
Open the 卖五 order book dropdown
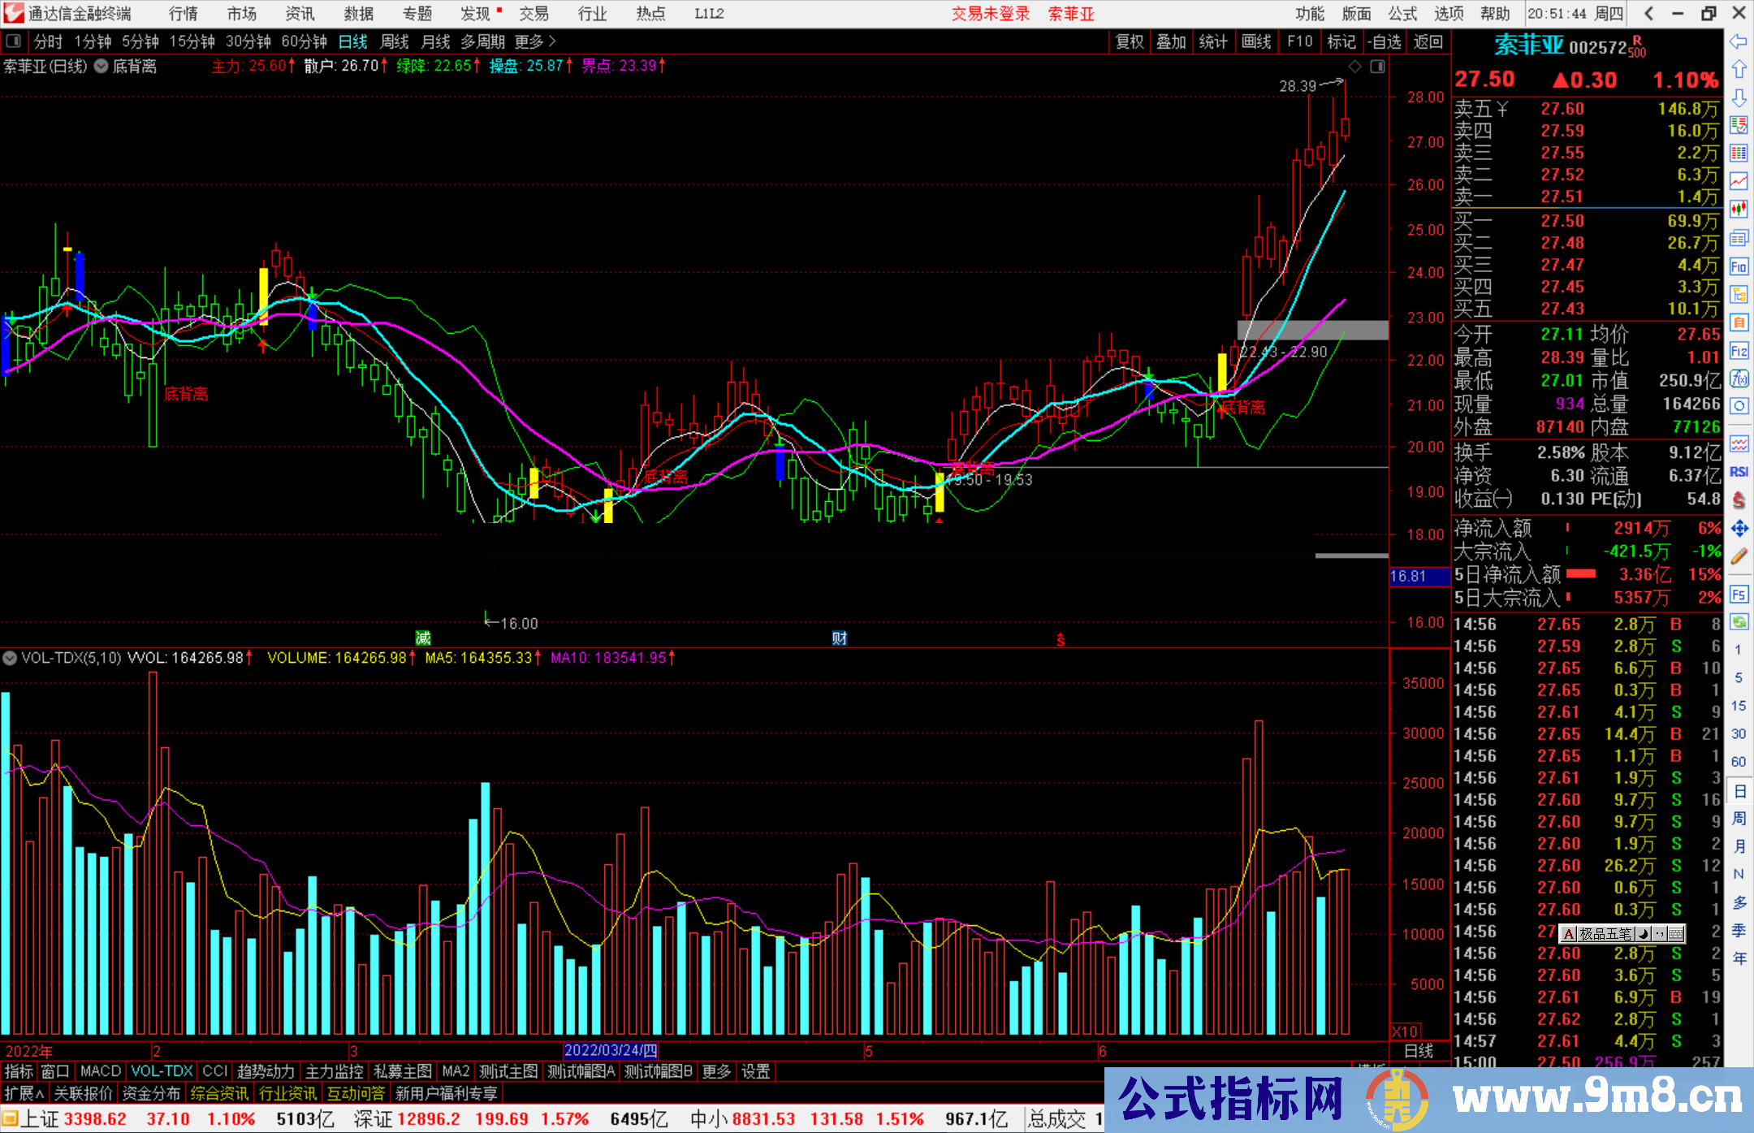pyautogui.click(x=1502, y=110)
